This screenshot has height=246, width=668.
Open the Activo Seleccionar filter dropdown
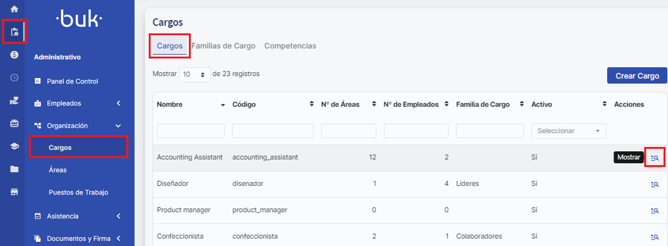(569, 131)
